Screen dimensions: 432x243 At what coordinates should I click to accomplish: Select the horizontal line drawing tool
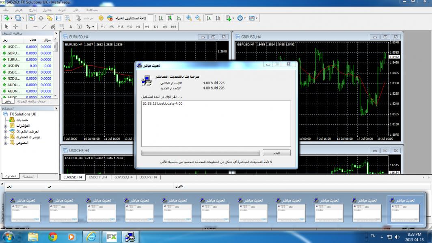coord(35,27)
